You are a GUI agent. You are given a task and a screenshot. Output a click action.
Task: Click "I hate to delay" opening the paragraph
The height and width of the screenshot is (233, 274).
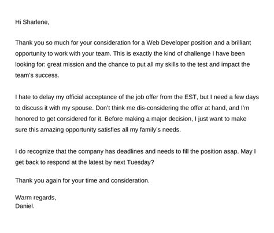click(x=35, y=97)
